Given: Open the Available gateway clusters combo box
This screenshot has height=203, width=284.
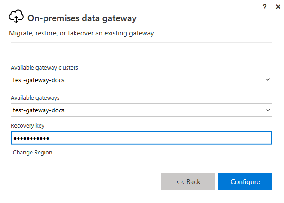Looking at the screenshot, I should [141, 80].
